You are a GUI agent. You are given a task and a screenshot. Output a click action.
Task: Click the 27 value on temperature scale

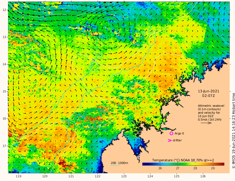178,168
